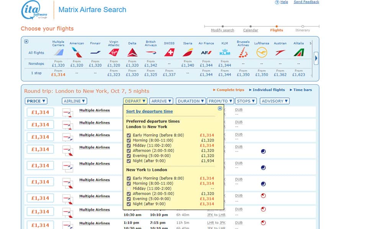Go to the Flights step
383x229 pixels.
pos(277,30)
